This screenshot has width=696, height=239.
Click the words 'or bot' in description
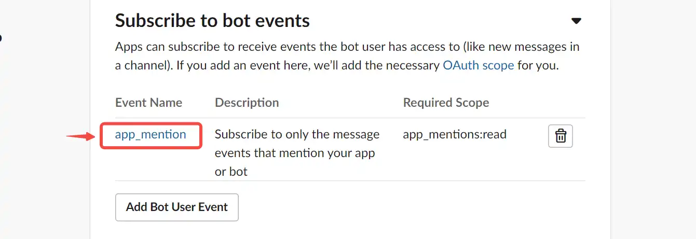point(231,172)
